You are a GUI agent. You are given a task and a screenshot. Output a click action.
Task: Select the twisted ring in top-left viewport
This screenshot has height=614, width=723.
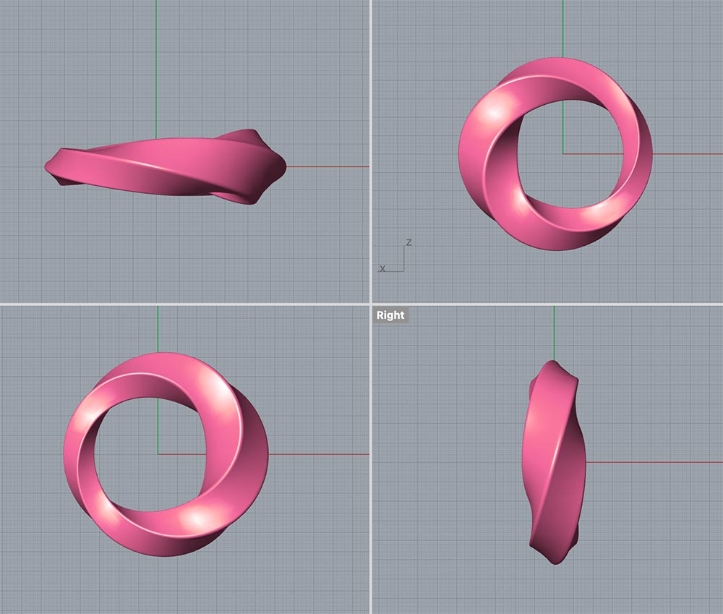(x=166, y=167)
